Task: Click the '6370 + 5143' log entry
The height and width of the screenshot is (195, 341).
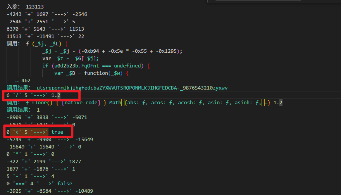Action: pyautogui.click(x=45, y=29)
